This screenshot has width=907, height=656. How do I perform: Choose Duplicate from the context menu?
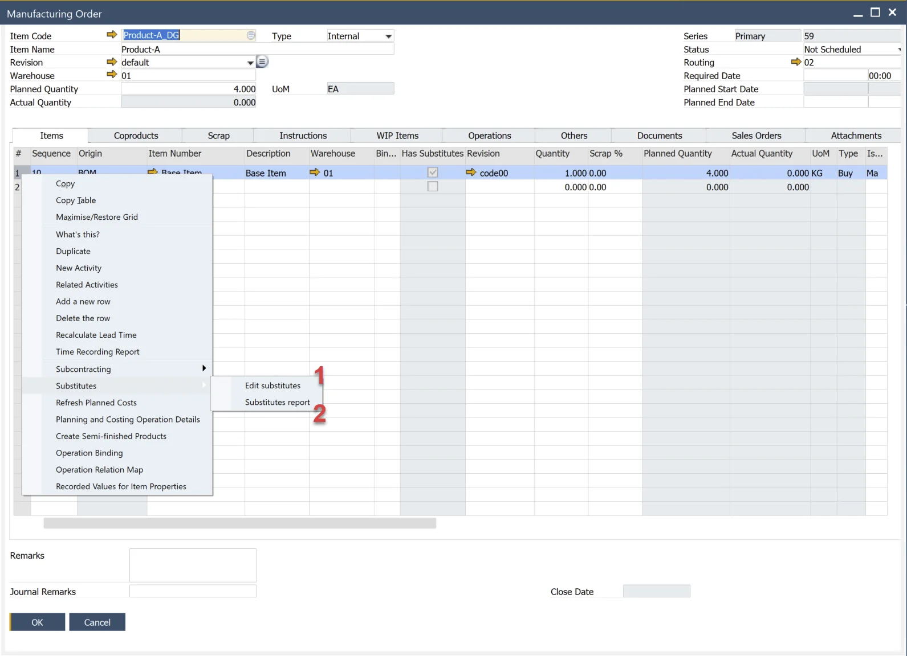[117, 251]
